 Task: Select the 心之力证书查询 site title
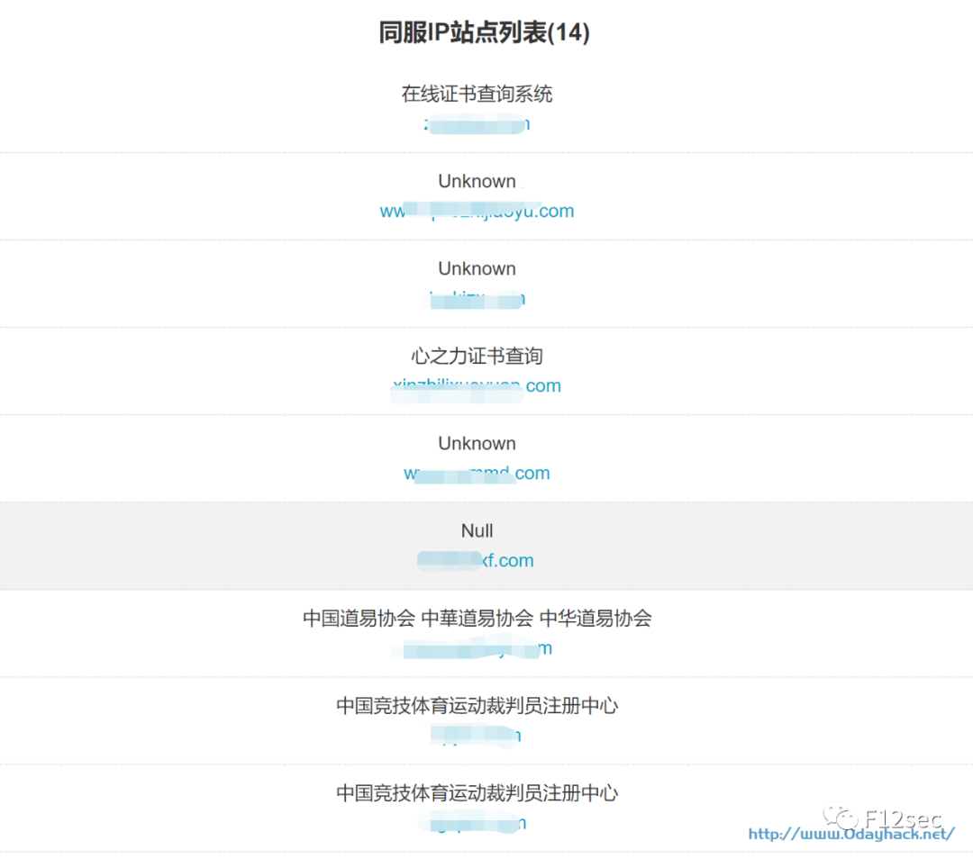point(477,356)
